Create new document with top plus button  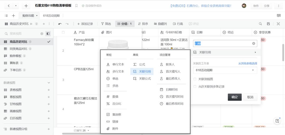tap(26, 6)
